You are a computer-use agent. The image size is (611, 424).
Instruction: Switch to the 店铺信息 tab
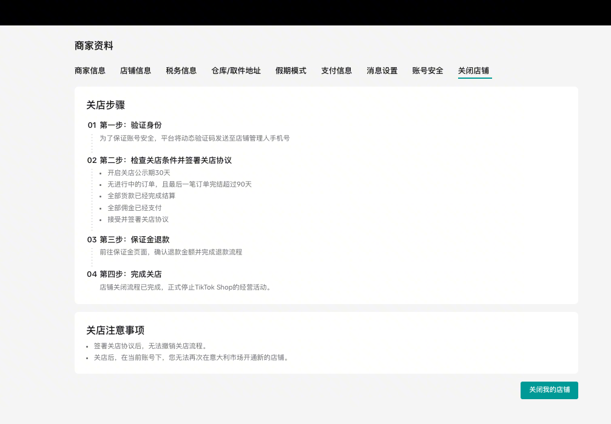click(135, 70)
